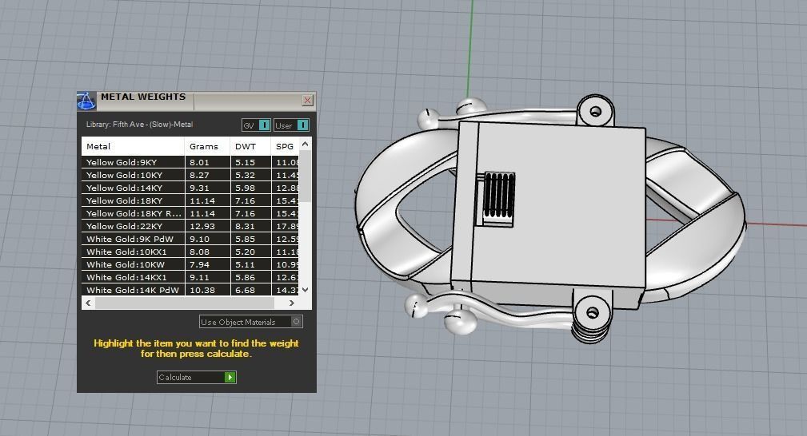Select the White Gold:10KX1 row

[x=190, y=252]
